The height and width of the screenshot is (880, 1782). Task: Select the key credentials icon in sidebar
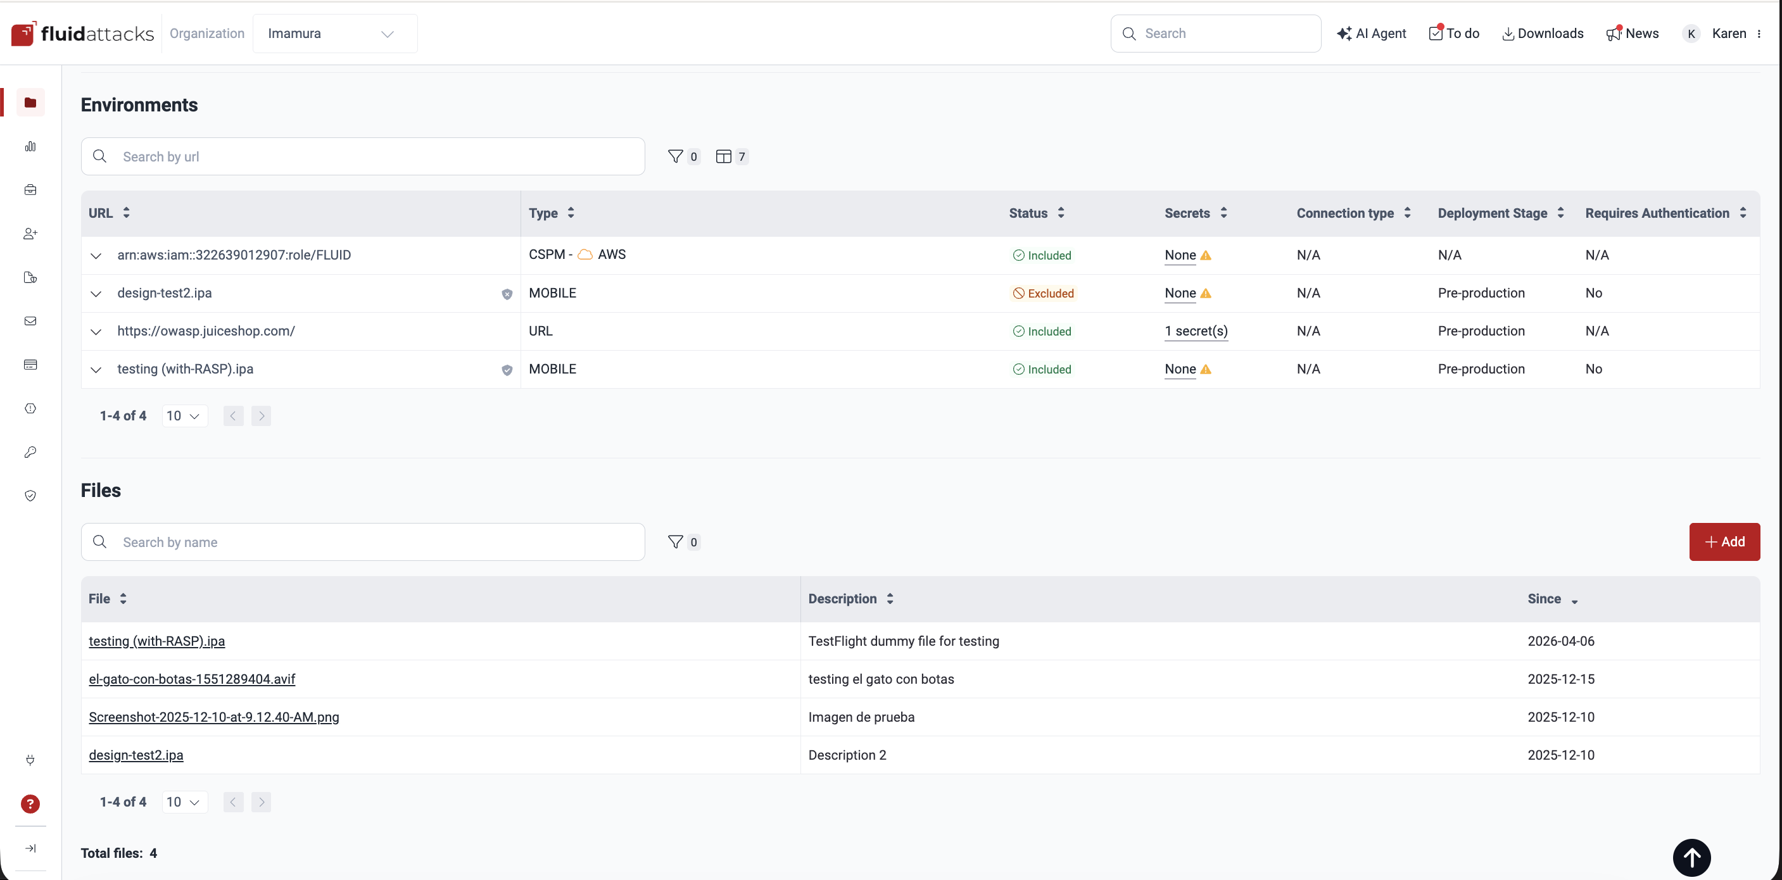[x=30, y=452]
